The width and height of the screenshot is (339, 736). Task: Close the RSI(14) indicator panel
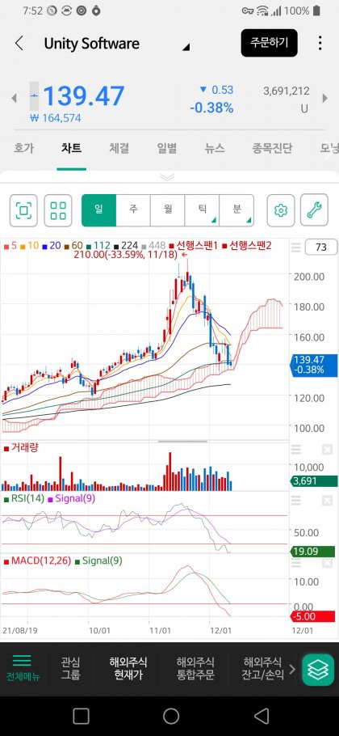pyautogui.click(x=327, y=501)
